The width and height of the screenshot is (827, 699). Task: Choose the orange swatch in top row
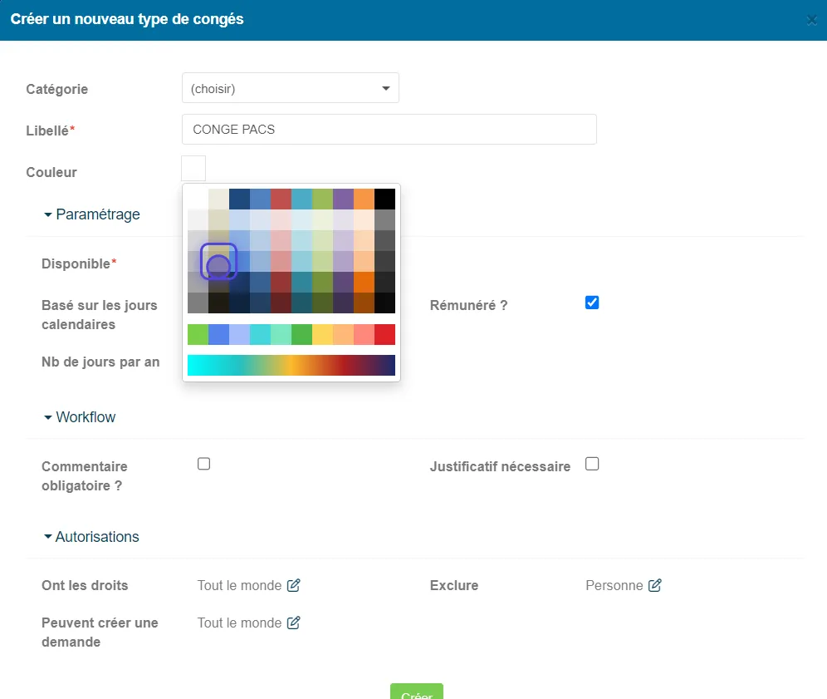tap(364, 199)
